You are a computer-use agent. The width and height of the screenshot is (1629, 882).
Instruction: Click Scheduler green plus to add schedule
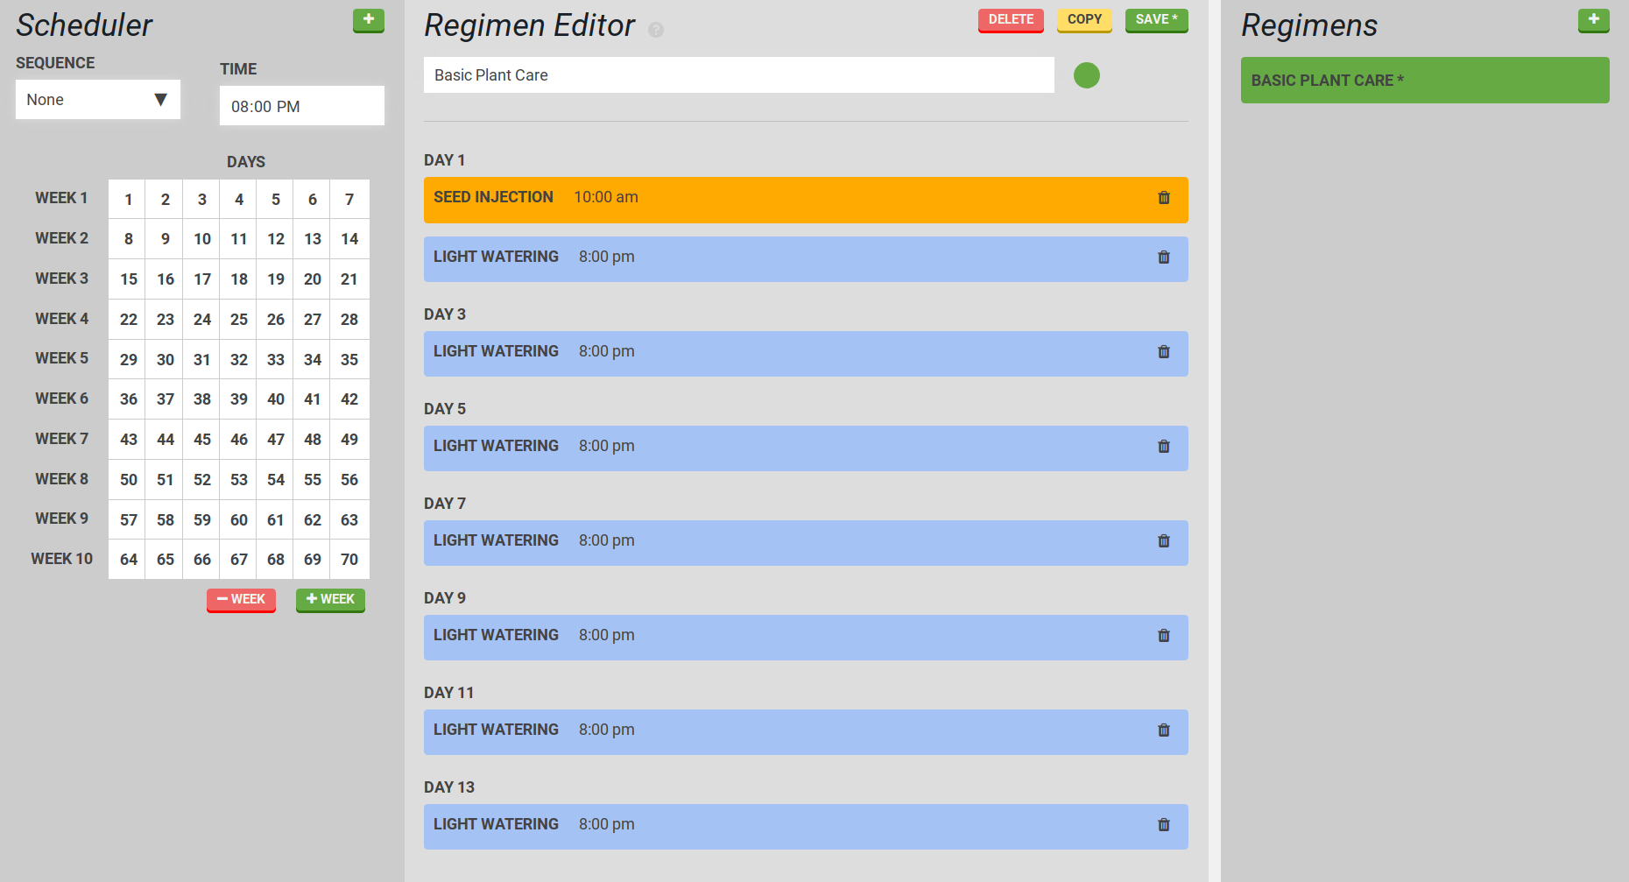click(368, 20)
